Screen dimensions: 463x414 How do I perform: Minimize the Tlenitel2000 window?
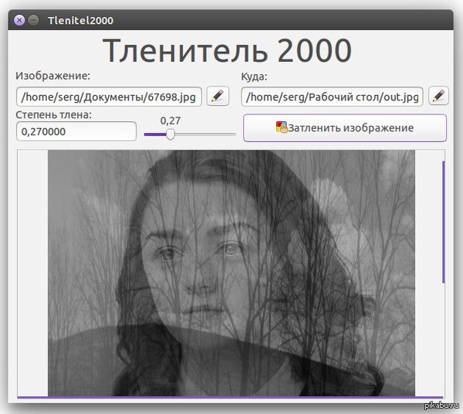tap(33, 19)
